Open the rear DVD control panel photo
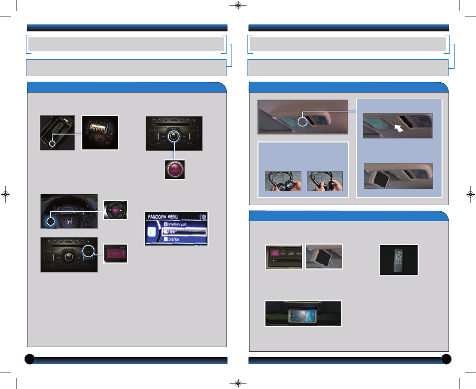Image resolution: width=476 pixels, height=389 pixels. click(x=284, y=257)
